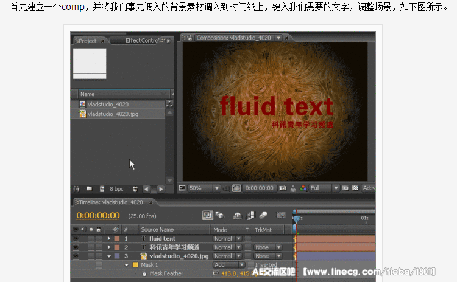The image size is (457, 282).
Task: Open TrkMat None dropdown for vladstudio_4020.jpg layer
Action: coord(267,256)
